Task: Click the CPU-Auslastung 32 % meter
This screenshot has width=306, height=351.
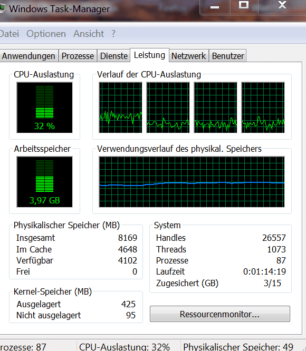Action: point(44,108)
